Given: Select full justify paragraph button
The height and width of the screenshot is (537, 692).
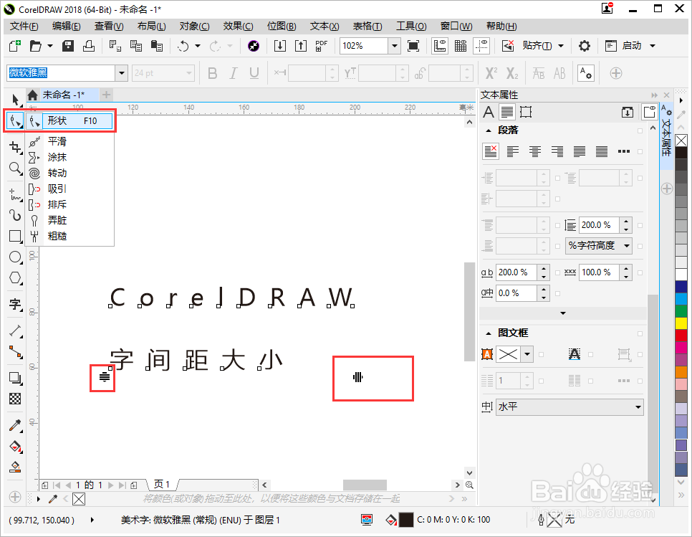Looking at the screenshot, I should 579,151.
